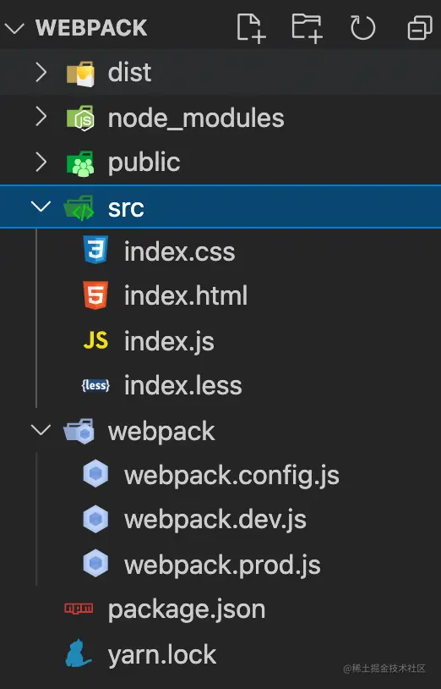The height and width of the screenshot is (689, 441).
Task: Click the node_modules folder icon
Action: pyautogui.click(x=80, y=118)
